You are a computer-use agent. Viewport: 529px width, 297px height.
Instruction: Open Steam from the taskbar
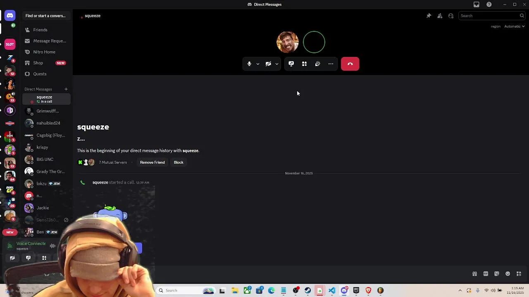[308, 290]
